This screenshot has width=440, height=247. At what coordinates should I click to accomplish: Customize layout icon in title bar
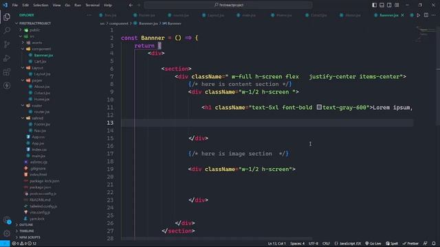[x=397, y=5]
